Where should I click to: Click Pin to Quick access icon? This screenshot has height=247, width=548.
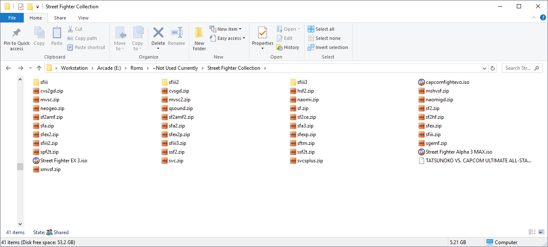coord(17,32)
